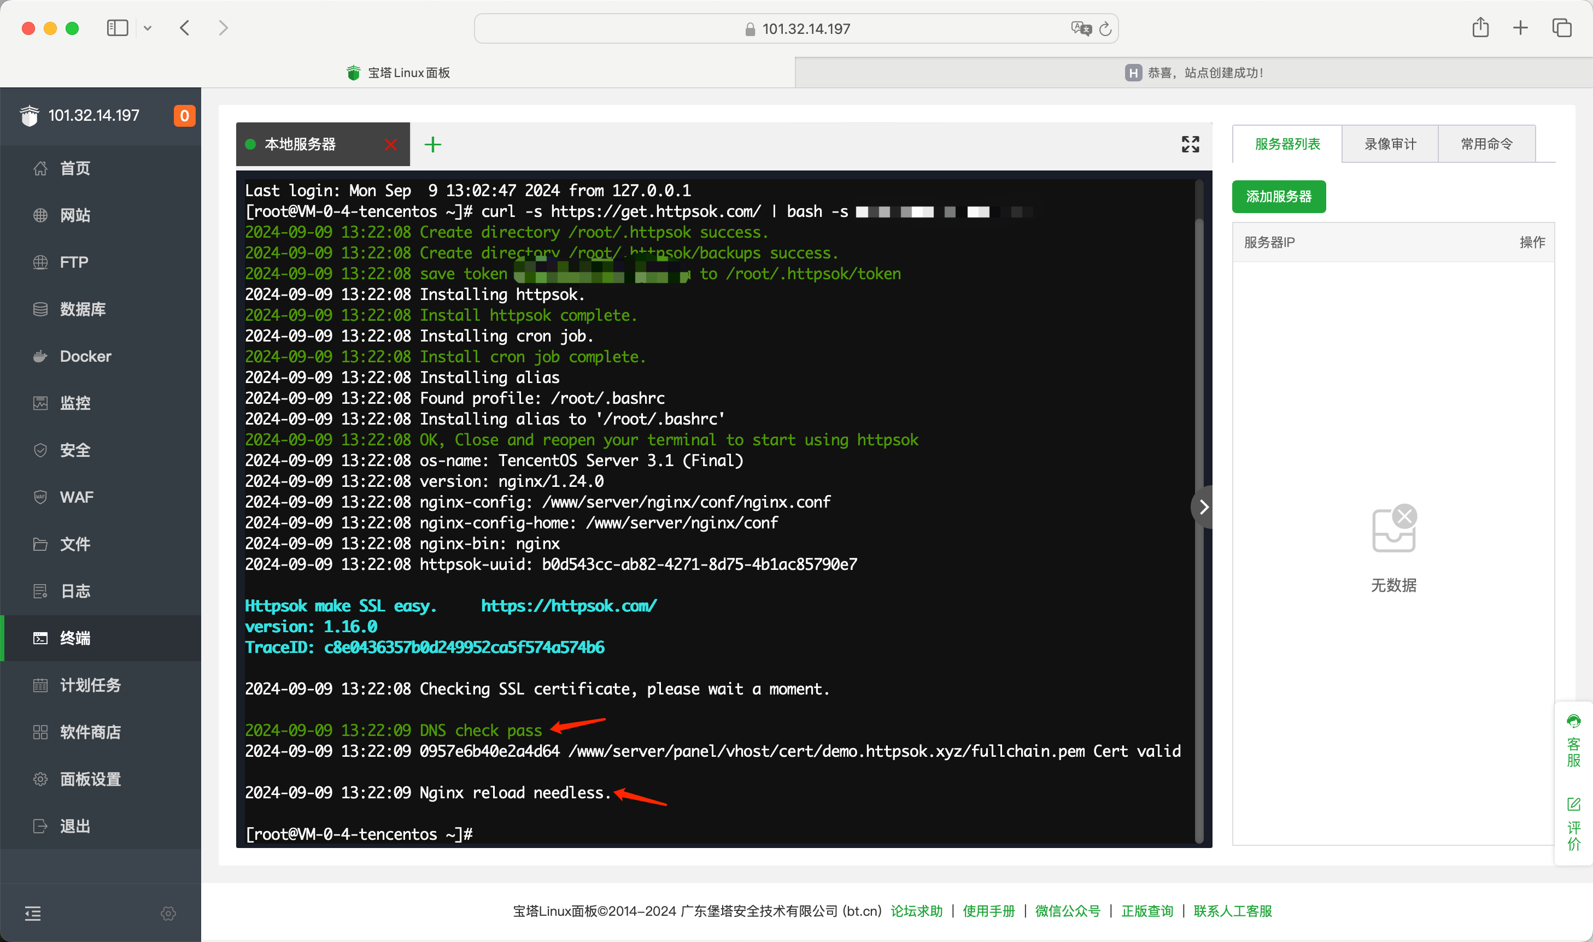The image size is (1593, 942).
Task: Switch to 录像审计 tab
Action: (1390, 144)
